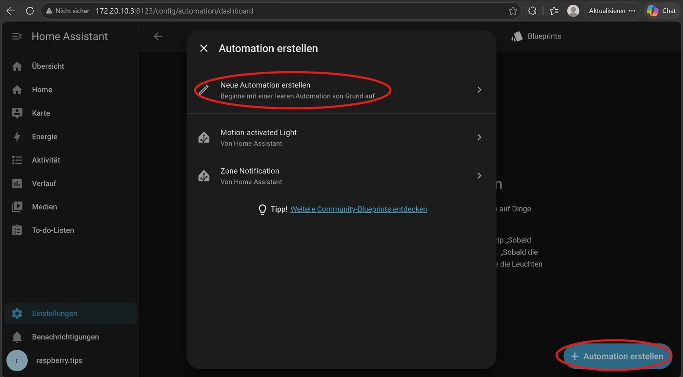Click 'Beginne mit einer leeren Automation' subtitle
This screenshot has height=377, width=683.
(x=298, y=96)
